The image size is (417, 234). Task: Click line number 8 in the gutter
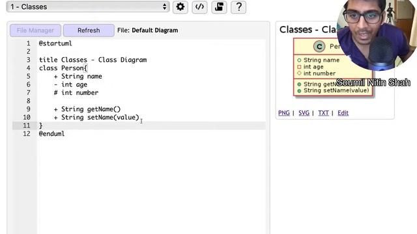[28, 101]
